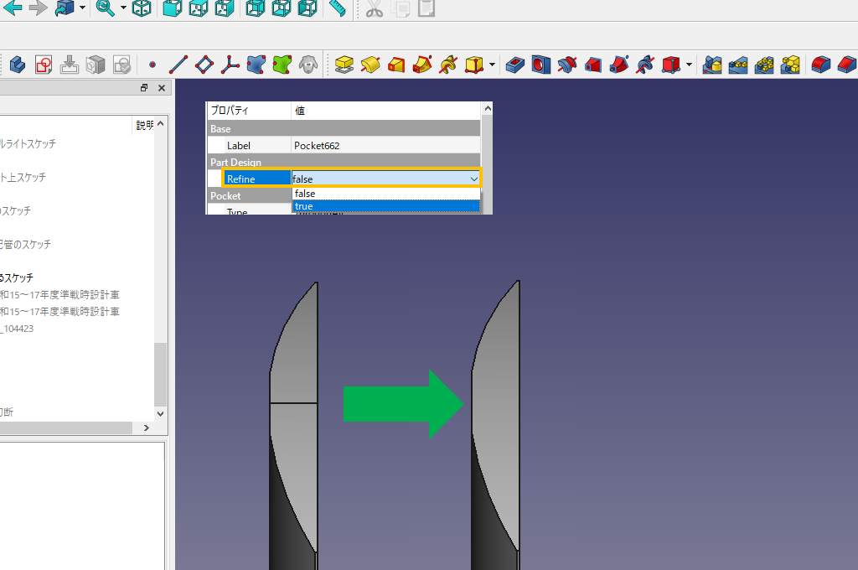Click the Fillet tool icon
The width and height of the screenshot is (858, 570).
821,65
